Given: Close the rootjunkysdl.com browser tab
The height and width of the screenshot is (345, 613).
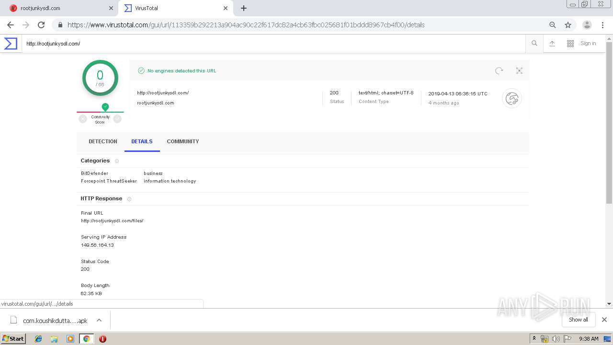Looking at the screenshot, I should click(x=111, y=8).
